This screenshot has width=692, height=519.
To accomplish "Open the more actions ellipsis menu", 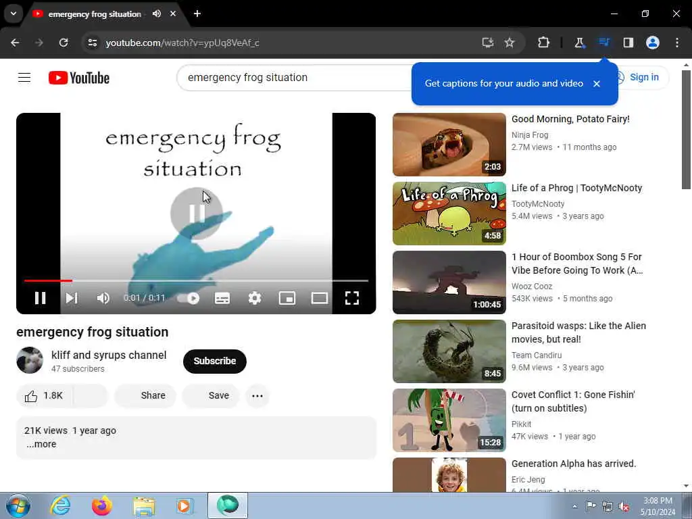I will click(x=257, y=396).
